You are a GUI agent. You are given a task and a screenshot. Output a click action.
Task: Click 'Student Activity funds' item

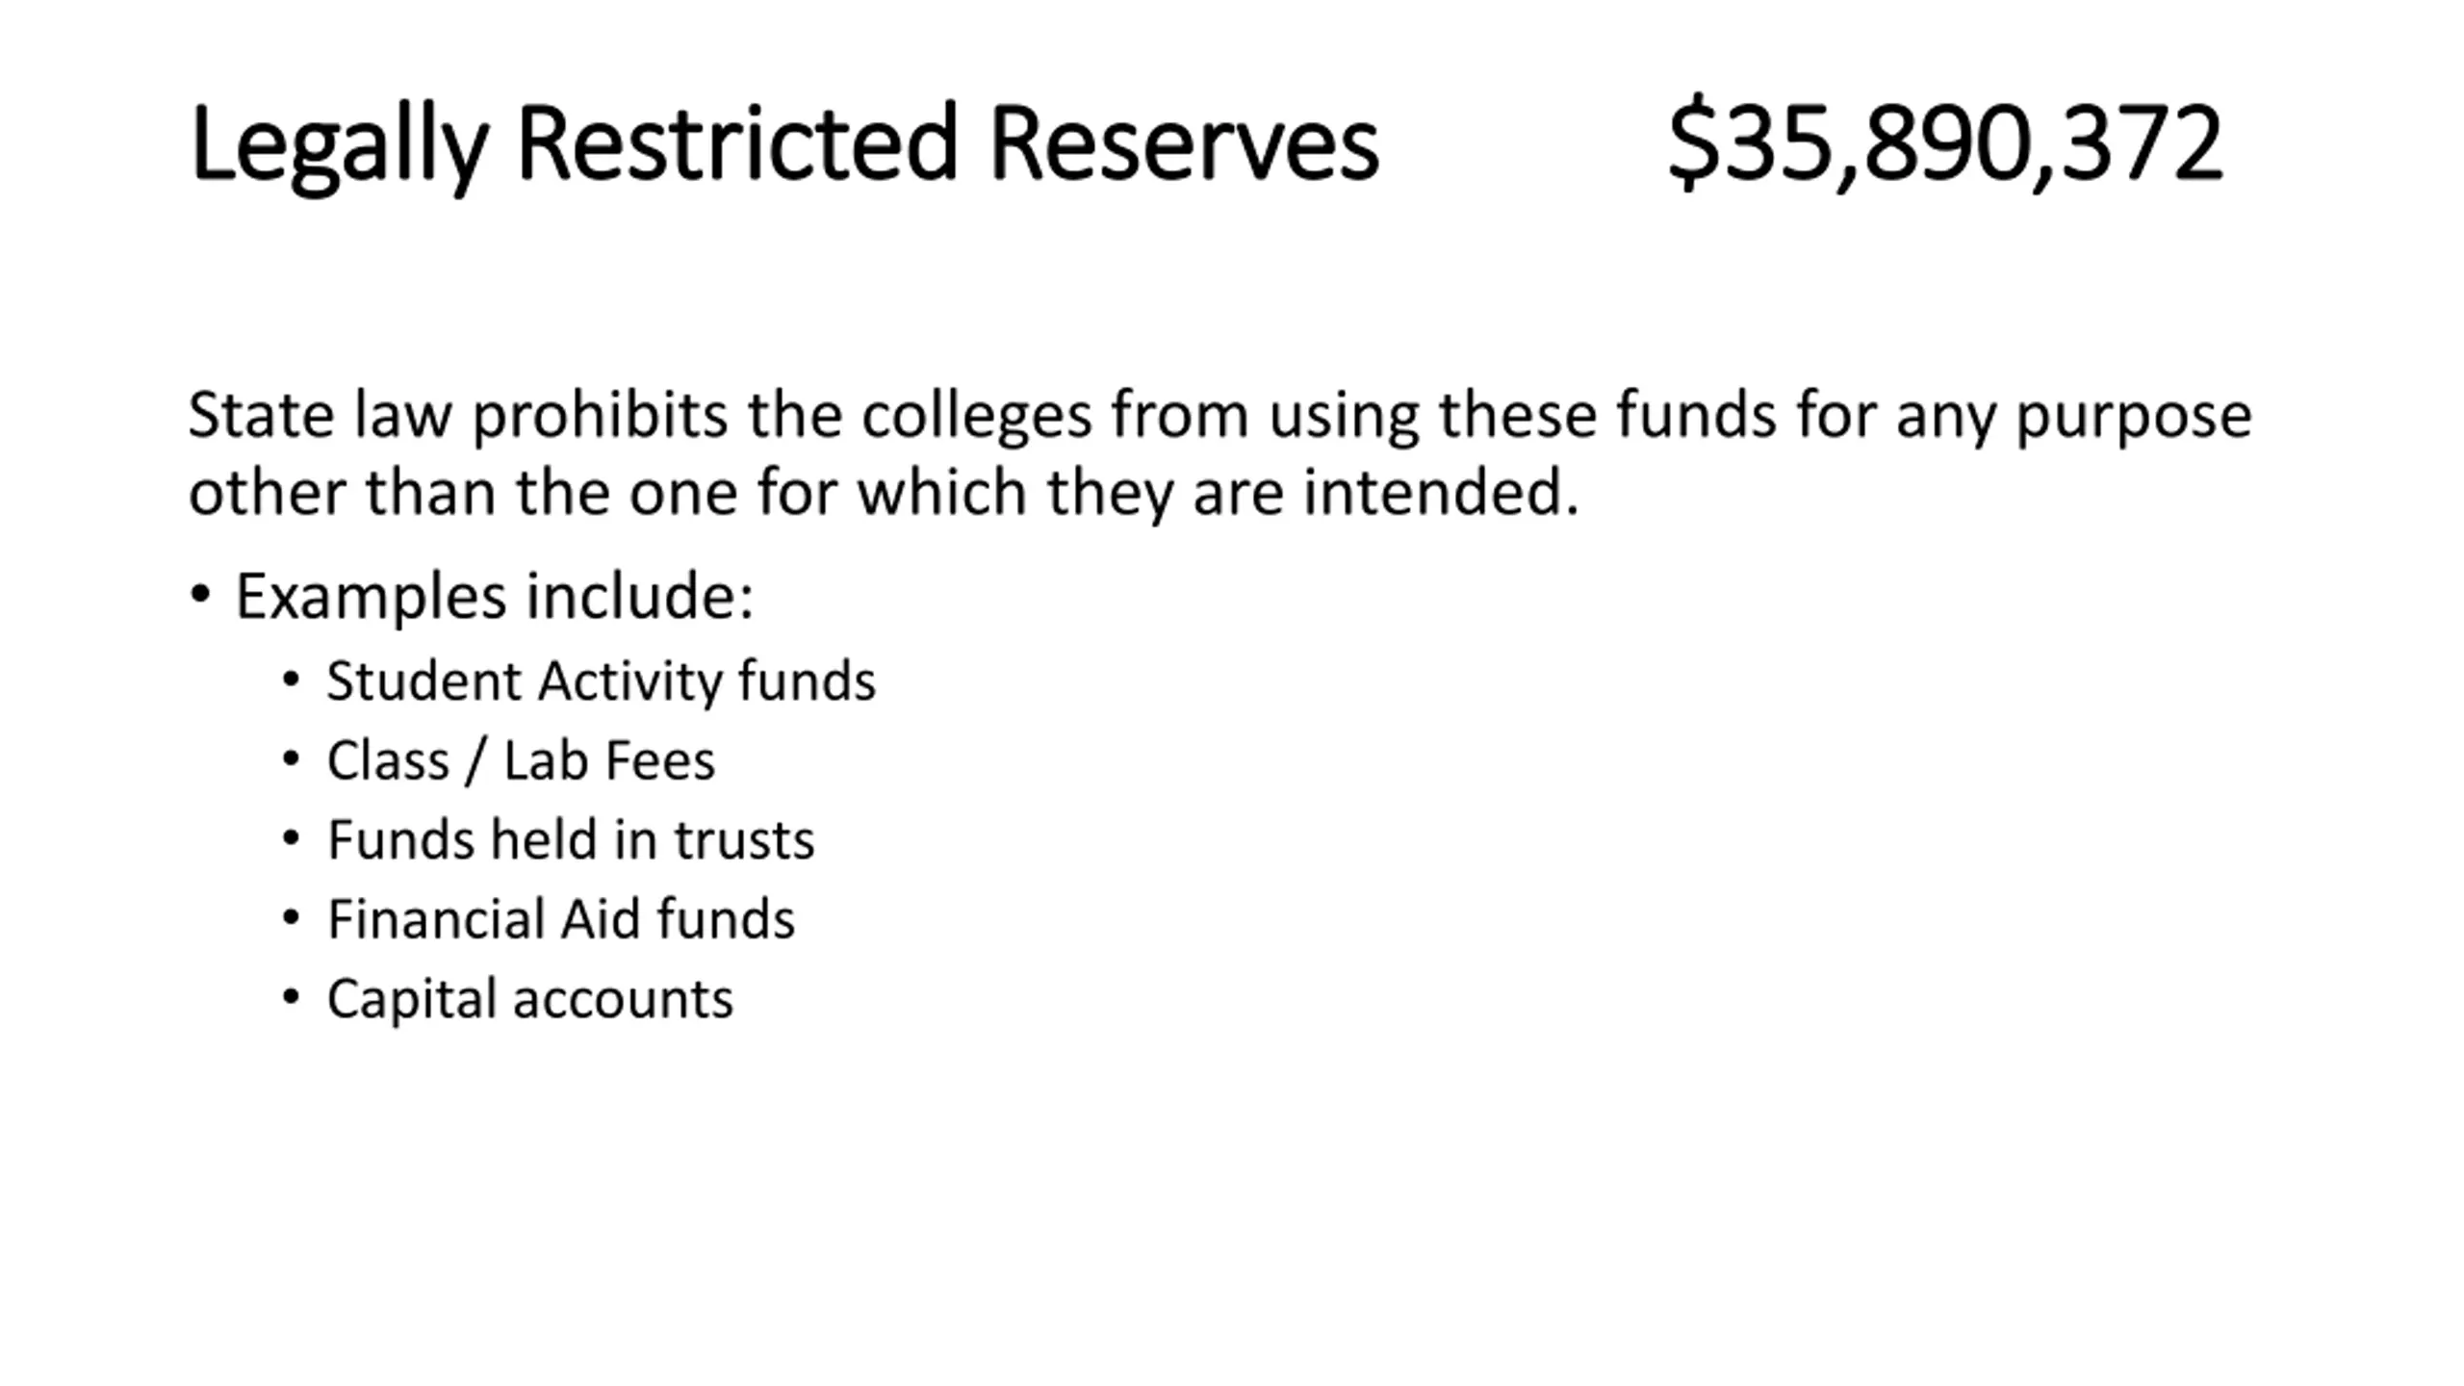click(602, 681)
